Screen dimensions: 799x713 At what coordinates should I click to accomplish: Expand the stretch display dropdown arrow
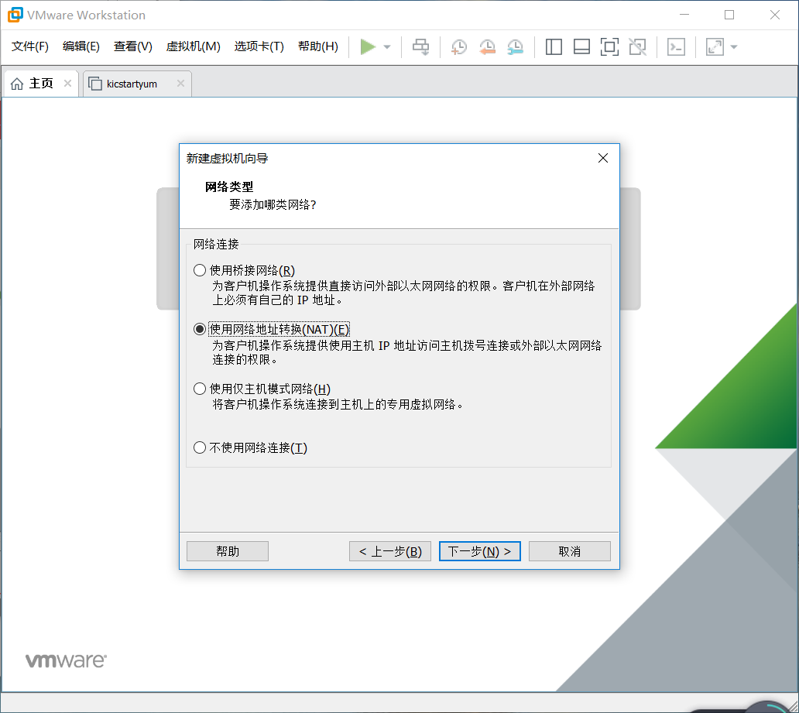coord(734,47)
